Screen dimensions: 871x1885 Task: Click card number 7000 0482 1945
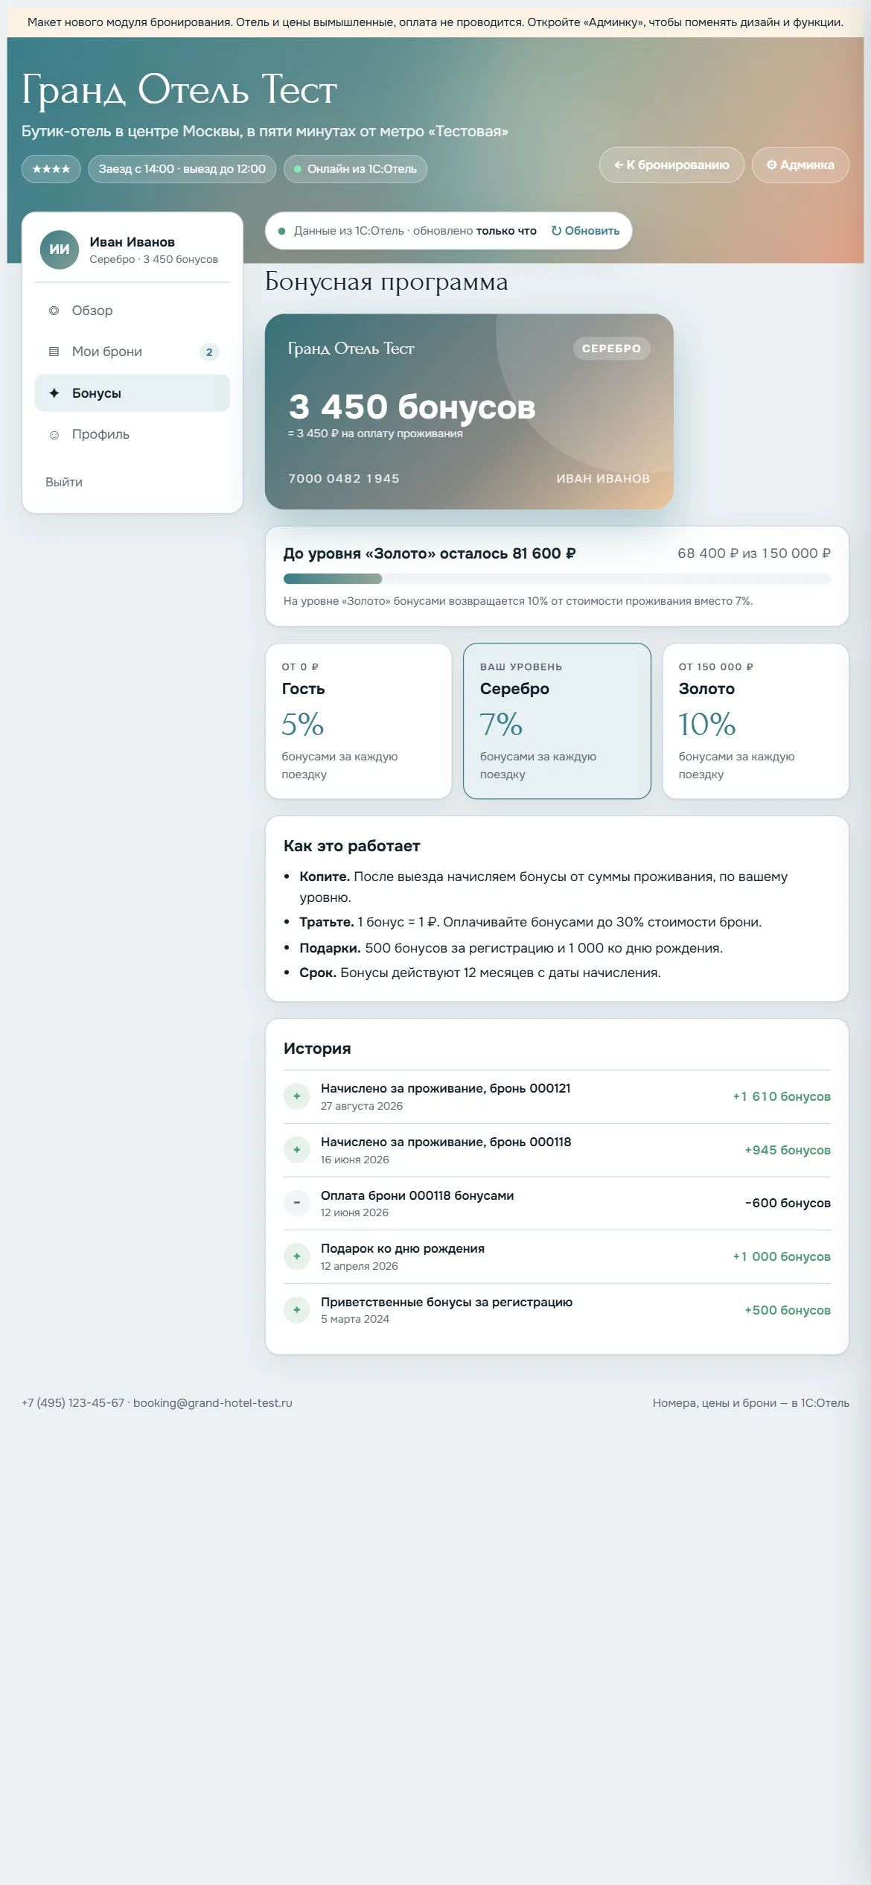[344, 478]
